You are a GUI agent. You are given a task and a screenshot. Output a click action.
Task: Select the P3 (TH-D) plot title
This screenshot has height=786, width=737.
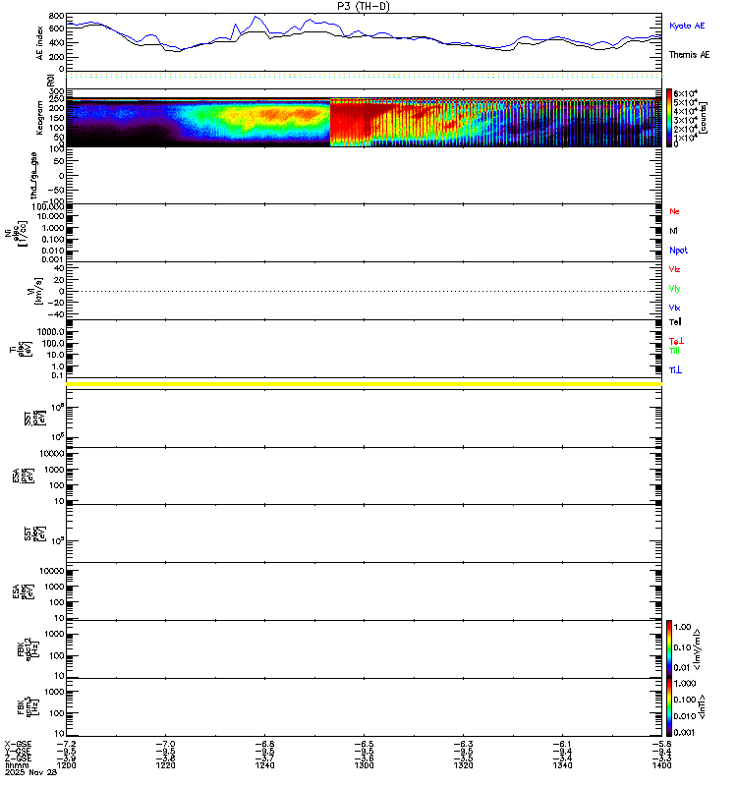[x=364, y=6]
